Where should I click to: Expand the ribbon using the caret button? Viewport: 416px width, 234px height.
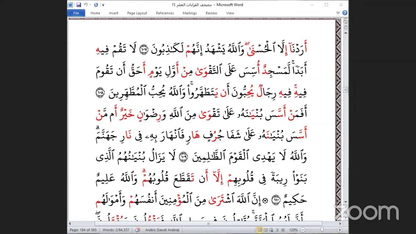[338, 13]
